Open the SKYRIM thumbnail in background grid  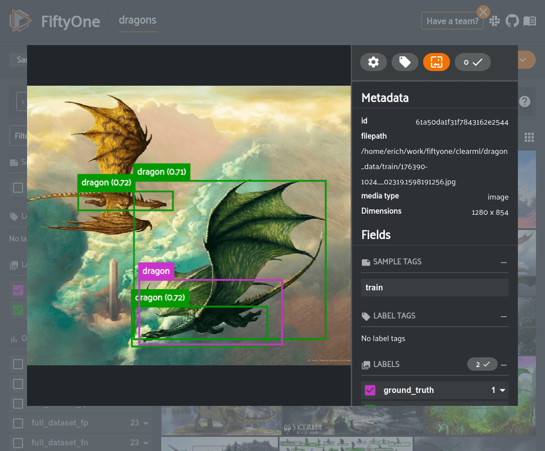[353, 421]
